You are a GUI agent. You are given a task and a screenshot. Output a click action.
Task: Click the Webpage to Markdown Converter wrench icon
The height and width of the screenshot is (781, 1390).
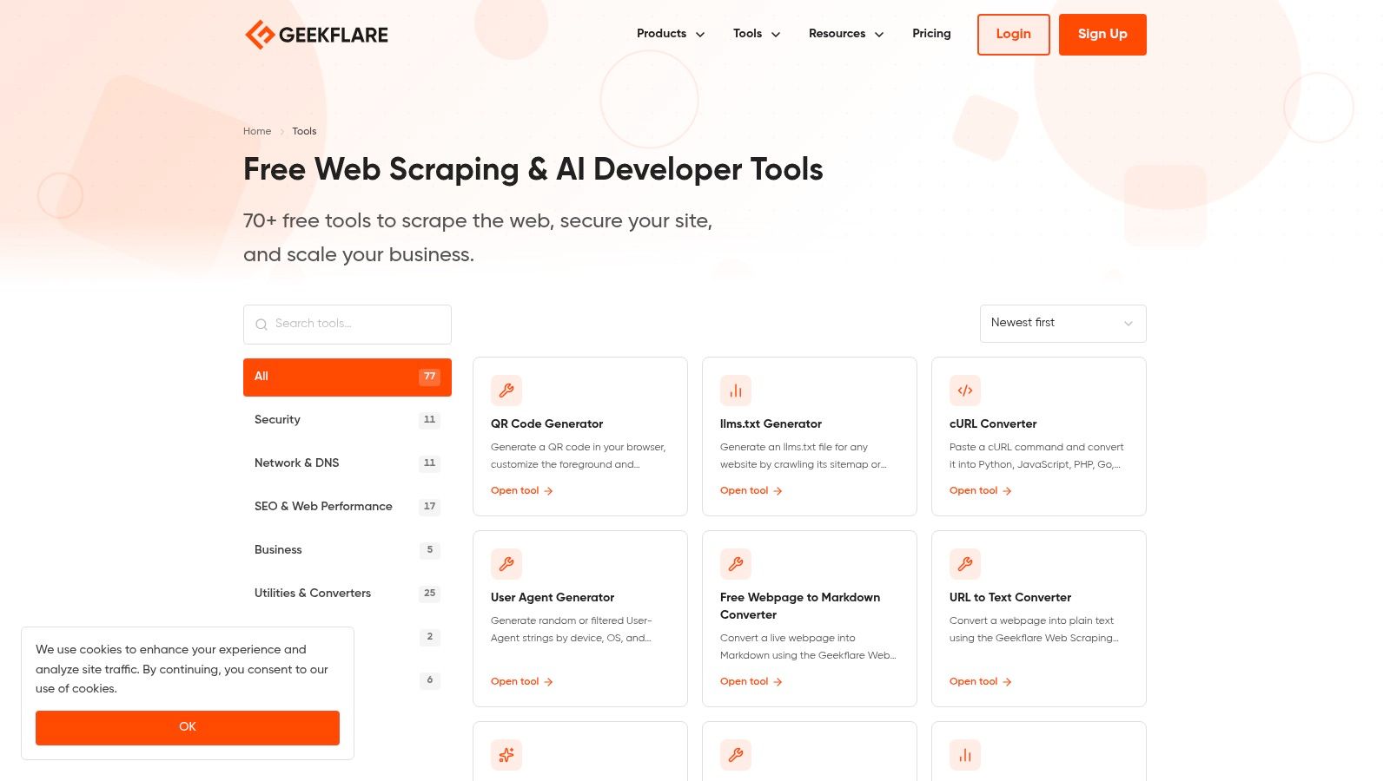pyautogui.click(x=736, y=564)
